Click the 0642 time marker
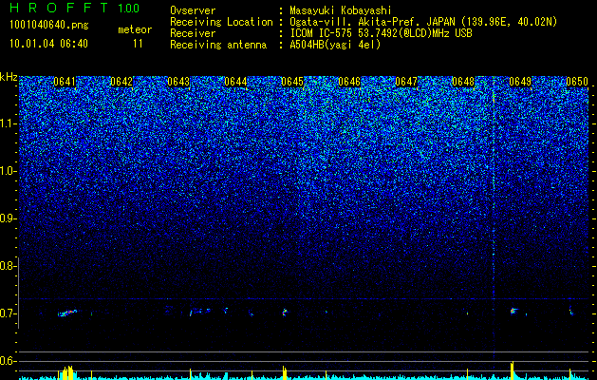The height and width of the screenshot is (380, 597). point(121,82)
